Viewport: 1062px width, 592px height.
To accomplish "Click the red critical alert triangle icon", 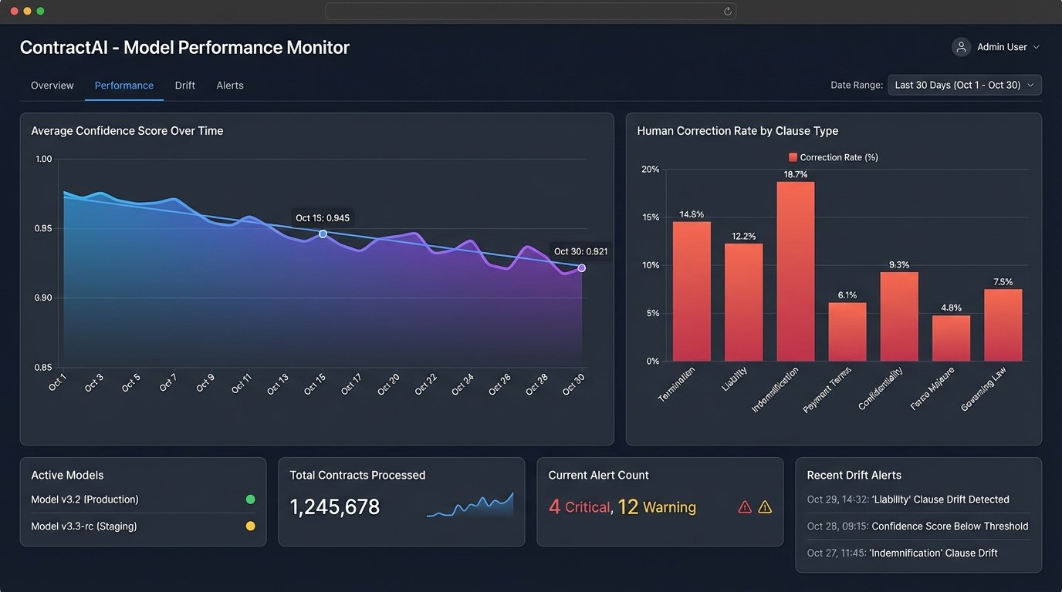I will pyautogui.click(x=745, y=507).
